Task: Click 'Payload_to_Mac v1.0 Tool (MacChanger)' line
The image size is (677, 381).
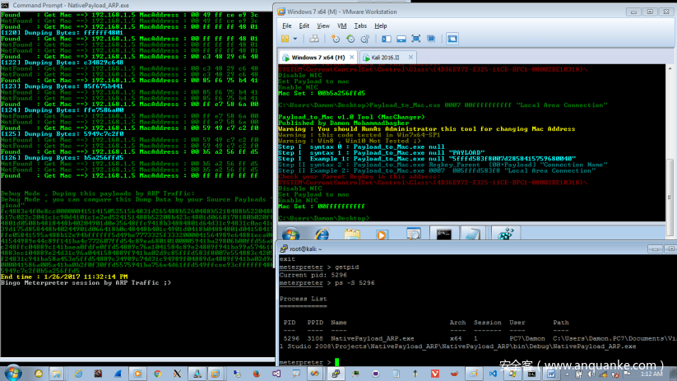Action: click(x=351, y=117)
